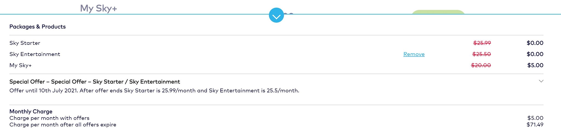Click the Sky Entertainment product name
The height and width of the screenshot is (135, 561).
coord(35,54)
